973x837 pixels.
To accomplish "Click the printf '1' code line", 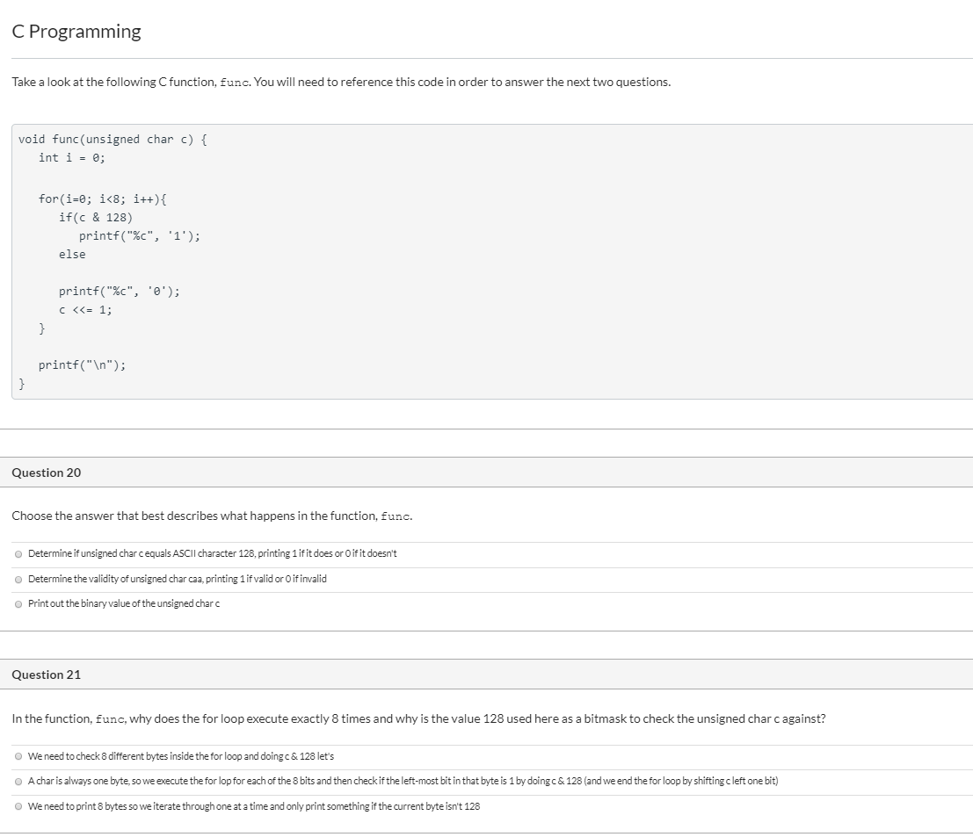I will [x=140, y=236].
